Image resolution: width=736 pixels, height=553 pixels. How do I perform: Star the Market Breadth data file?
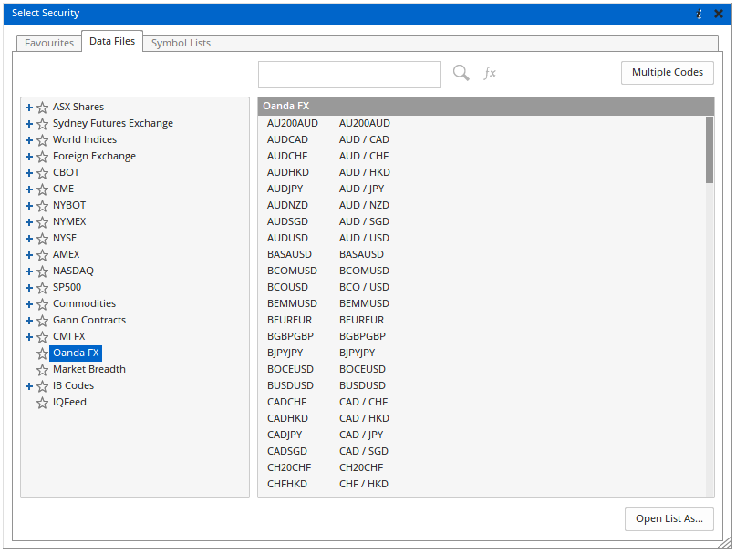click(42, 370)
